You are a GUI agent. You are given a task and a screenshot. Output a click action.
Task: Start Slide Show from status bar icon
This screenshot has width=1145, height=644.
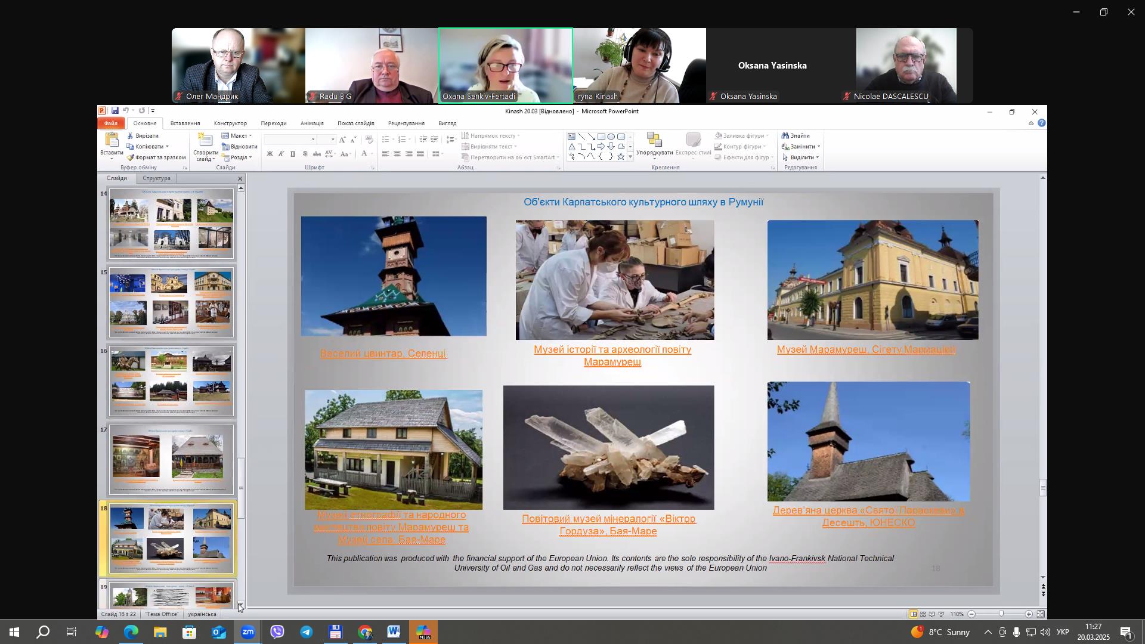pyautogui.click(x=942, y=614)
